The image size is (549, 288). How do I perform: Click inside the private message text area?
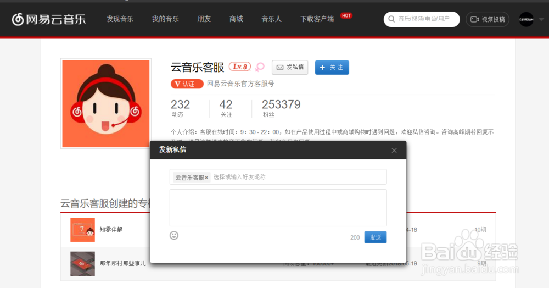tap(278, 208)
